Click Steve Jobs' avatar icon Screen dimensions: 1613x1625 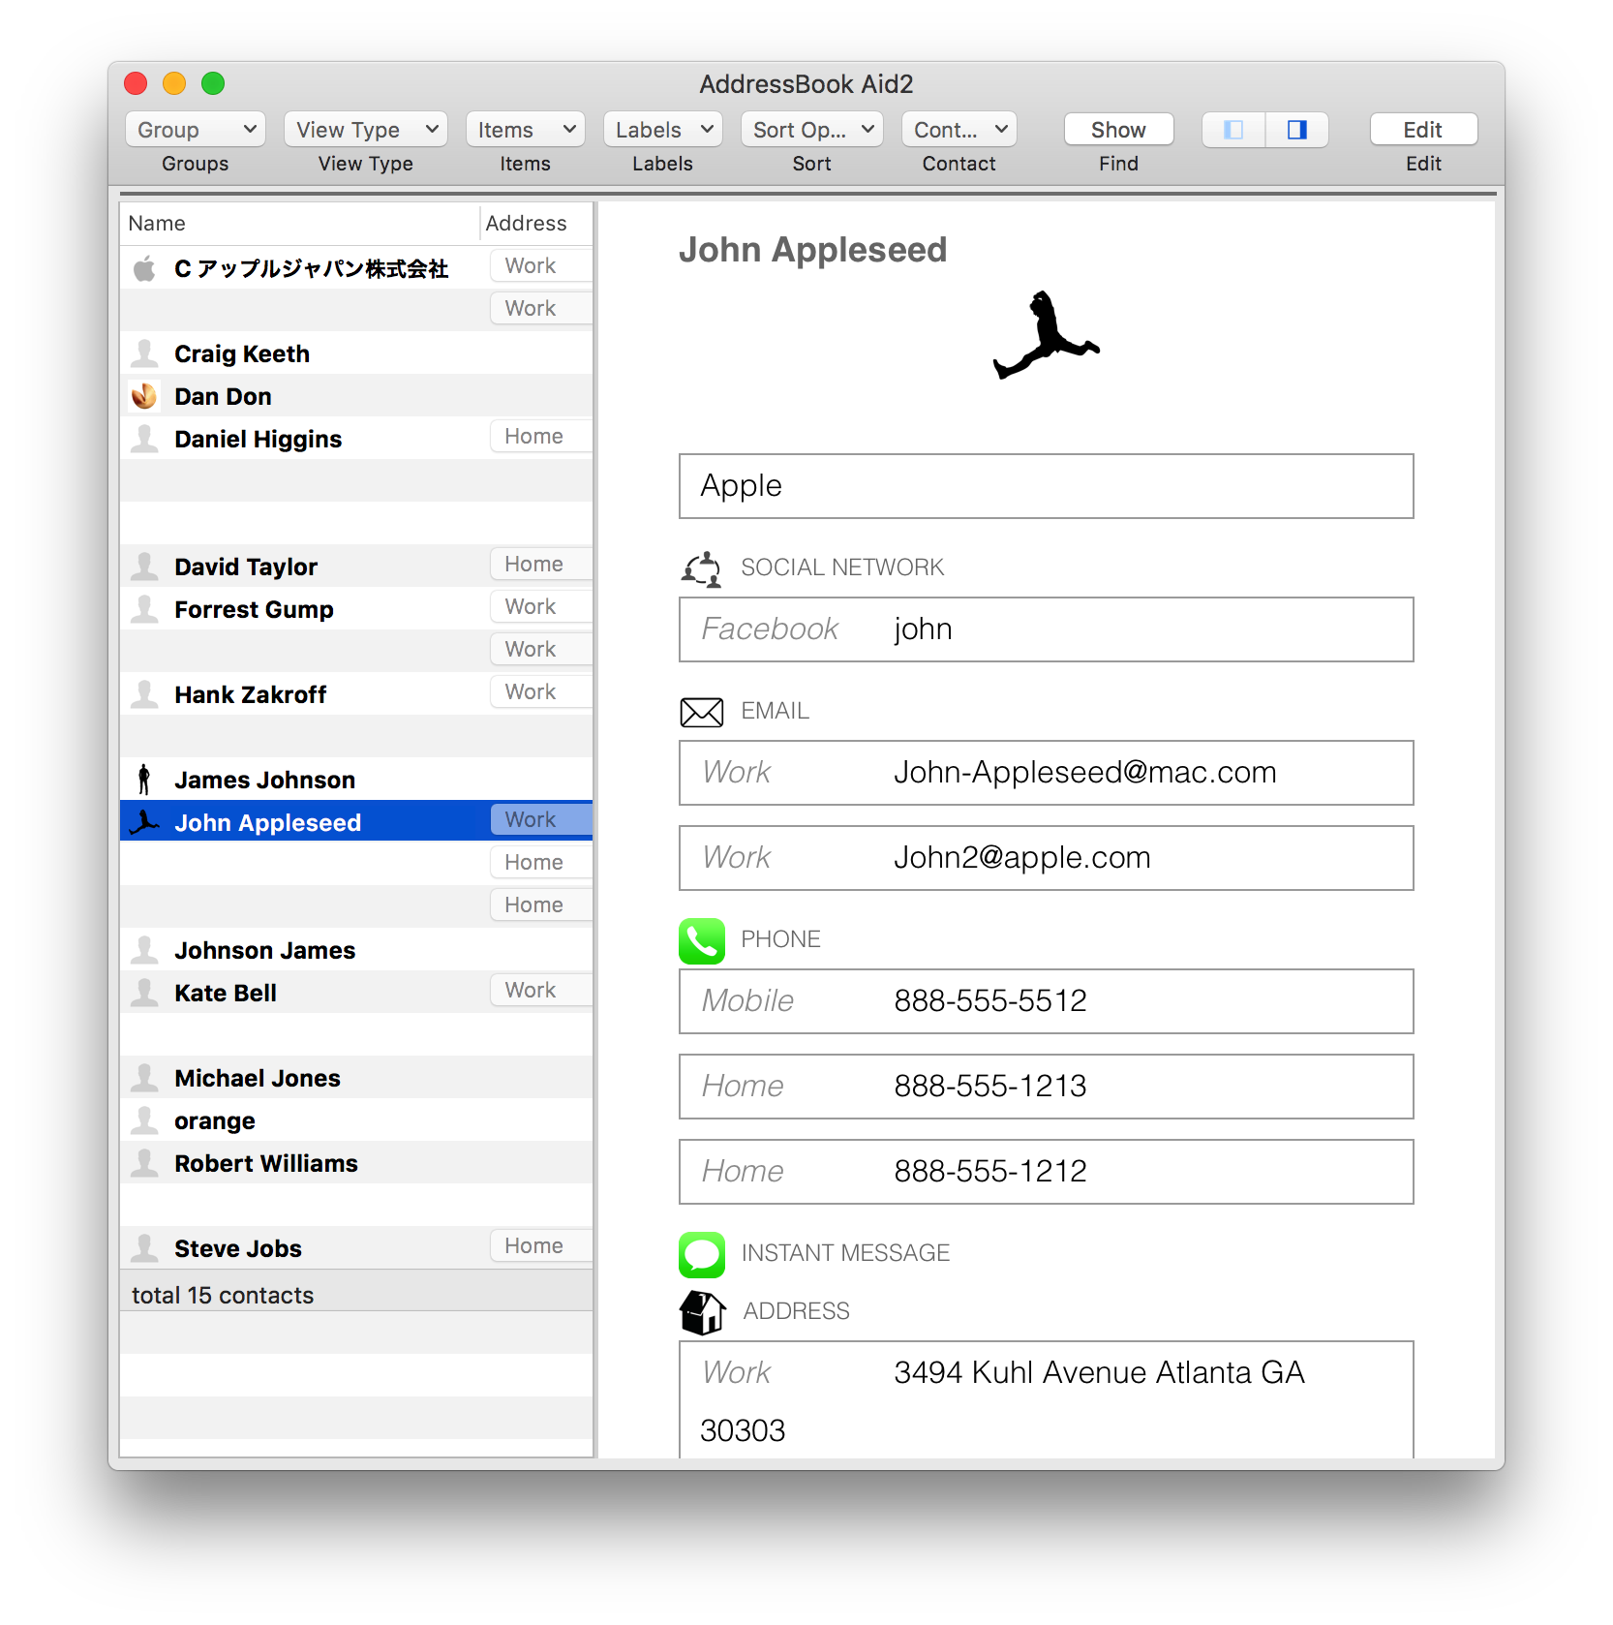point(144,1248)
